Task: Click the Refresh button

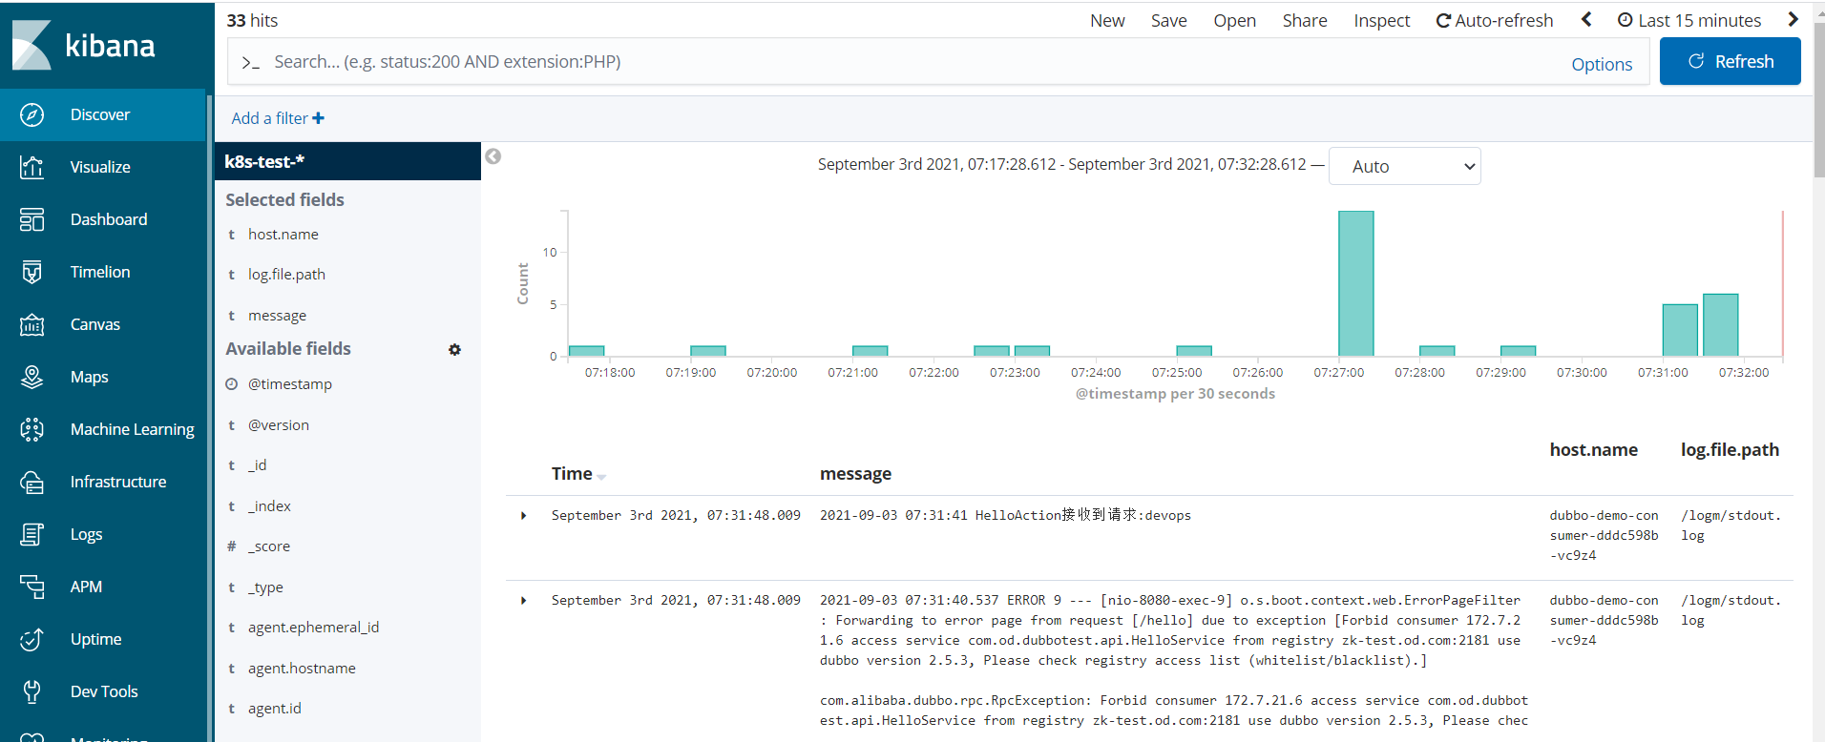Action: point(1730,61)
